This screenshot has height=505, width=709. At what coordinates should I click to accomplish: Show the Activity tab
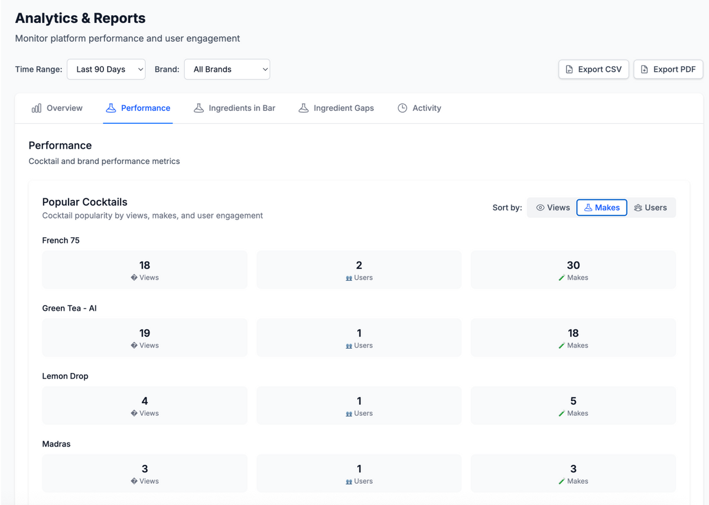419,108
